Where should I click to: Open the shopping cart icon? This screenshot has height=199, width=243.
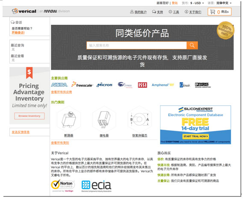(x=213, y=12)
